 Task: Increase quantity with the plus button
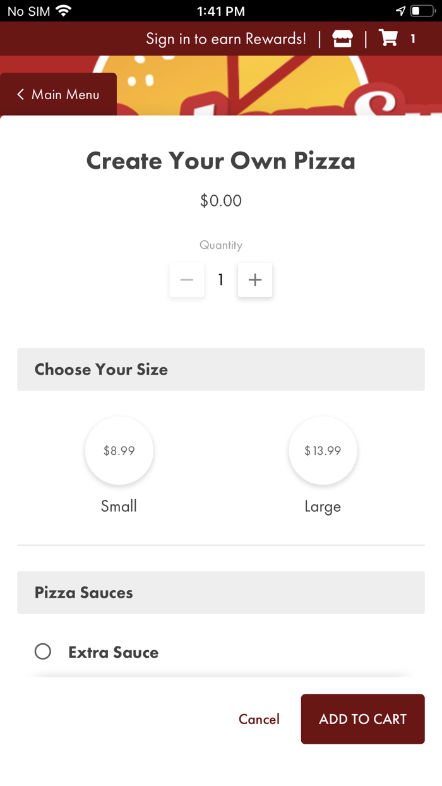[x=255, y=280]
